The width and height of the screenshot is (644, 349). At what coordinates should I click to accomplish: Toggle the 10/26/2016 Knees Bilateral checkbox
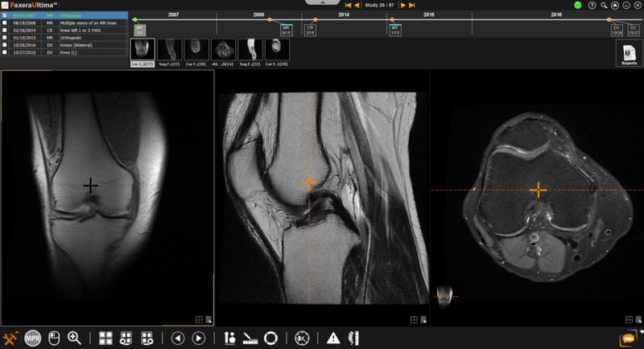(x=5, y=44)
